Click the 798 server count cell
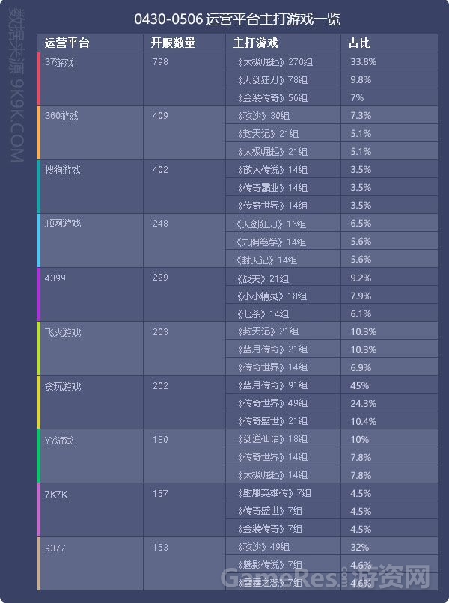 pos(184,79)
